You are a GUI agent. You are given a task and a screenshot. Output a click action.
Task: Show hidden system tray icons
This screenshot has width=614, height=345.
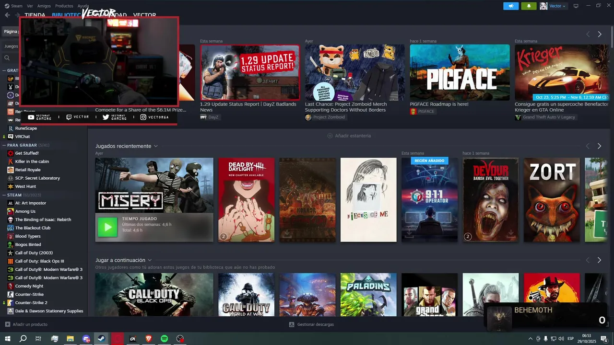(530, 339)
